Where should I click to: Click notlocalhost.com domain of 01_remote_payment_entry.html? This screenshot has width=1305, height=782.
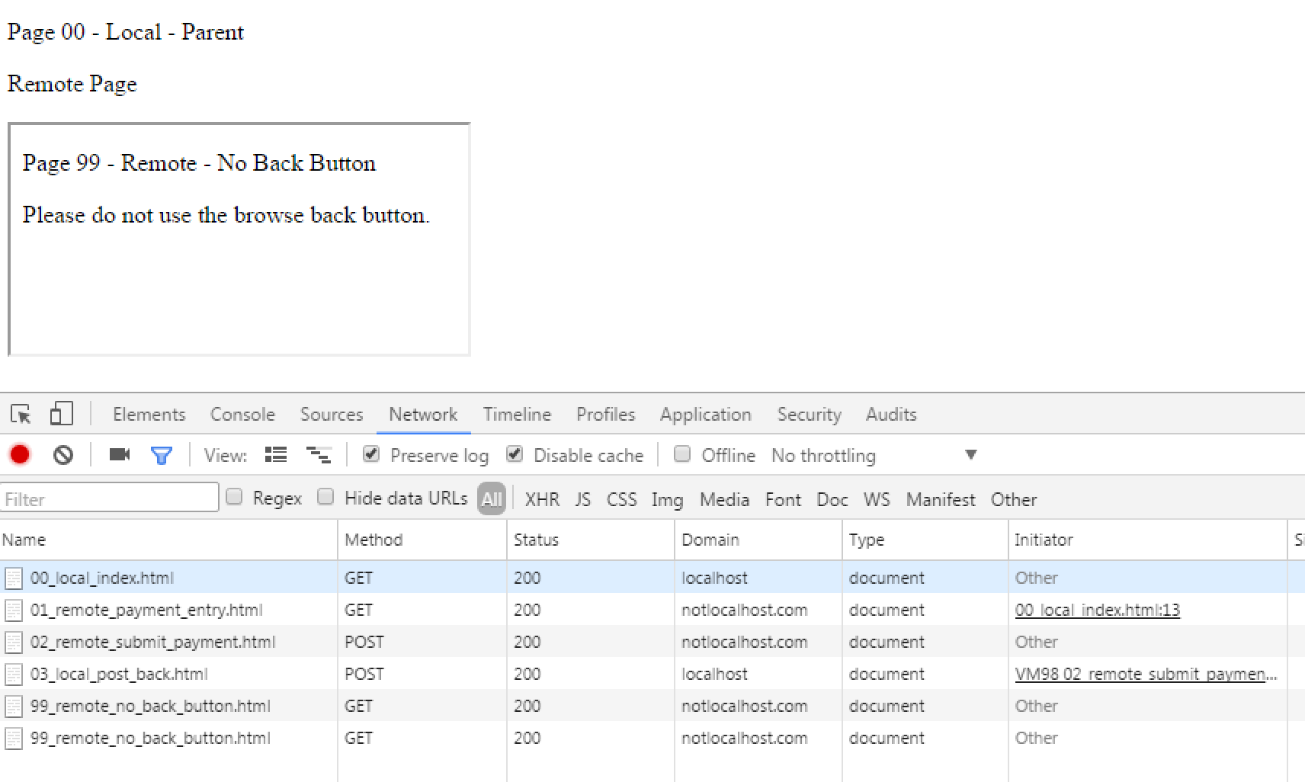(744, 611)
